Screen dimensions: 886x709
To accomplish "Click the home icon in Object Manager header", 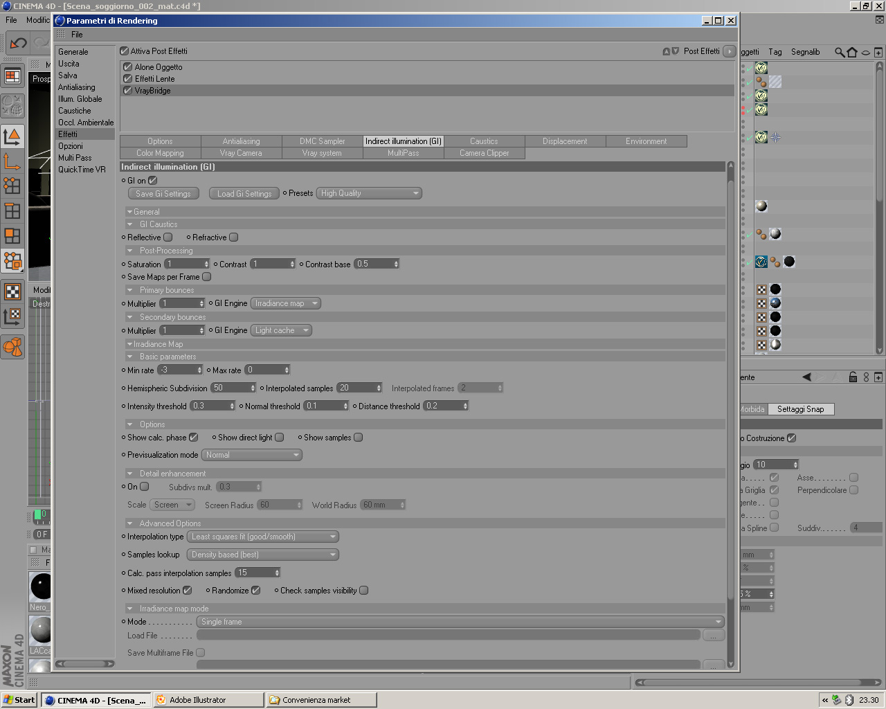I will 852,52.
